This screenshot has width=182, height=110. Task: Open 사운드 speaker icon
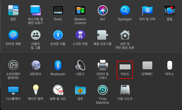click(x=80, y=65)
